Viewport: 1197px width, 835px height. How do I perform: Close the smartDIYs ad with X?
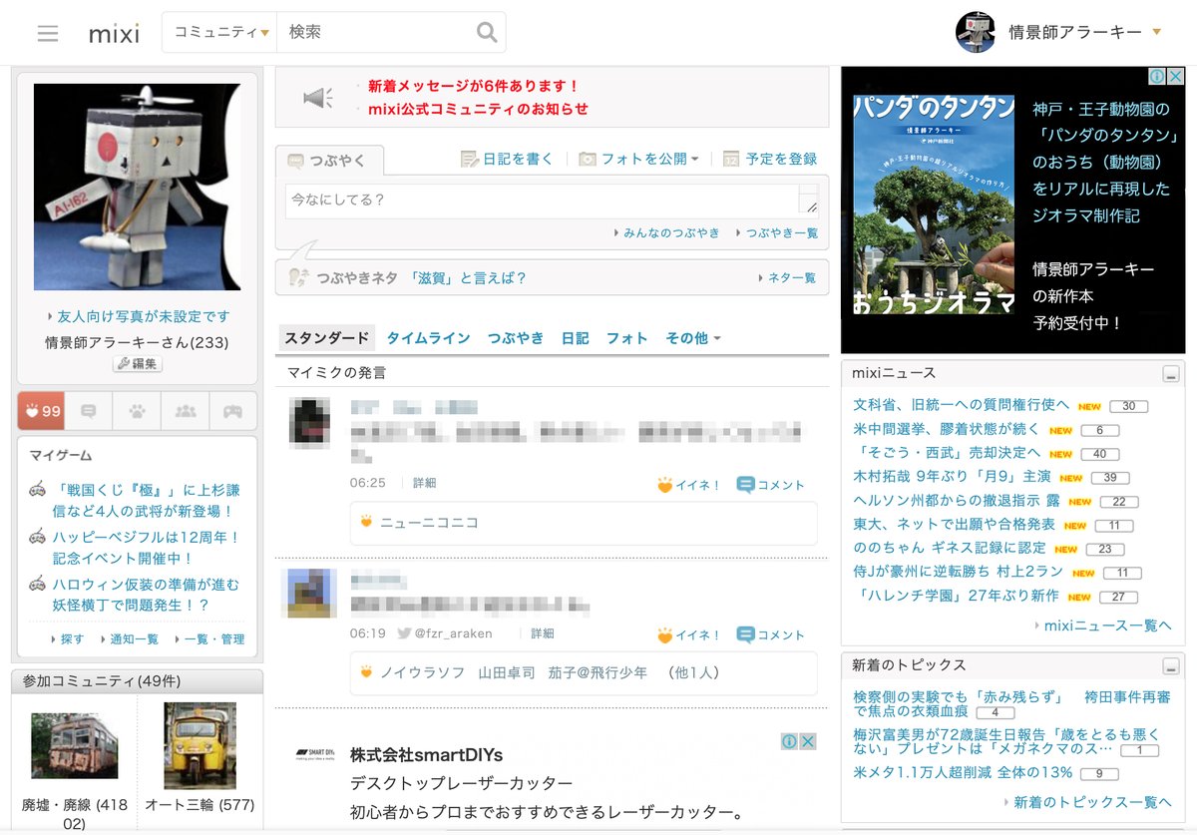[x=808, y=741]
